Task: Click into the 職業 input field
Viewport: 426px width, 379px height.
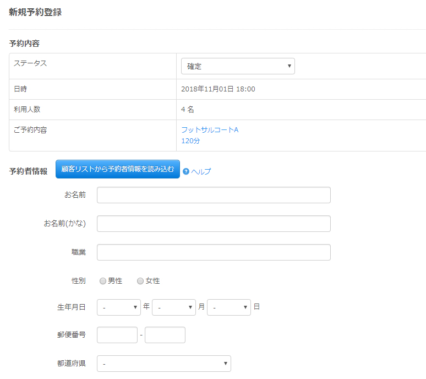Action: (x=214, y=252)
